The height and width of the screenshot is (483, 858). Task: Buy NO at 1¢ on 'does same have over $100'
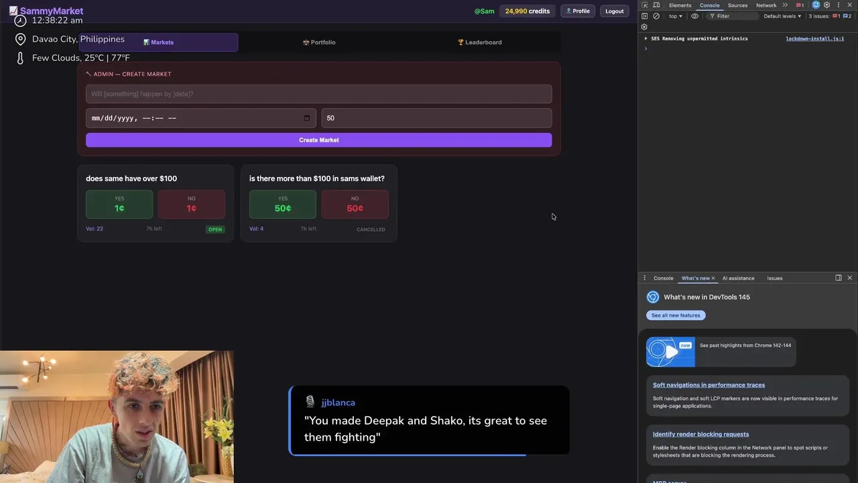[x=192, y=204]
